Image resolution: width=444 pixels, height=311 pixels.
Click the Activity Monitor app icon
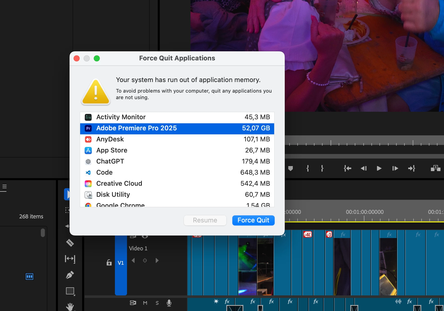pos(88,117)
